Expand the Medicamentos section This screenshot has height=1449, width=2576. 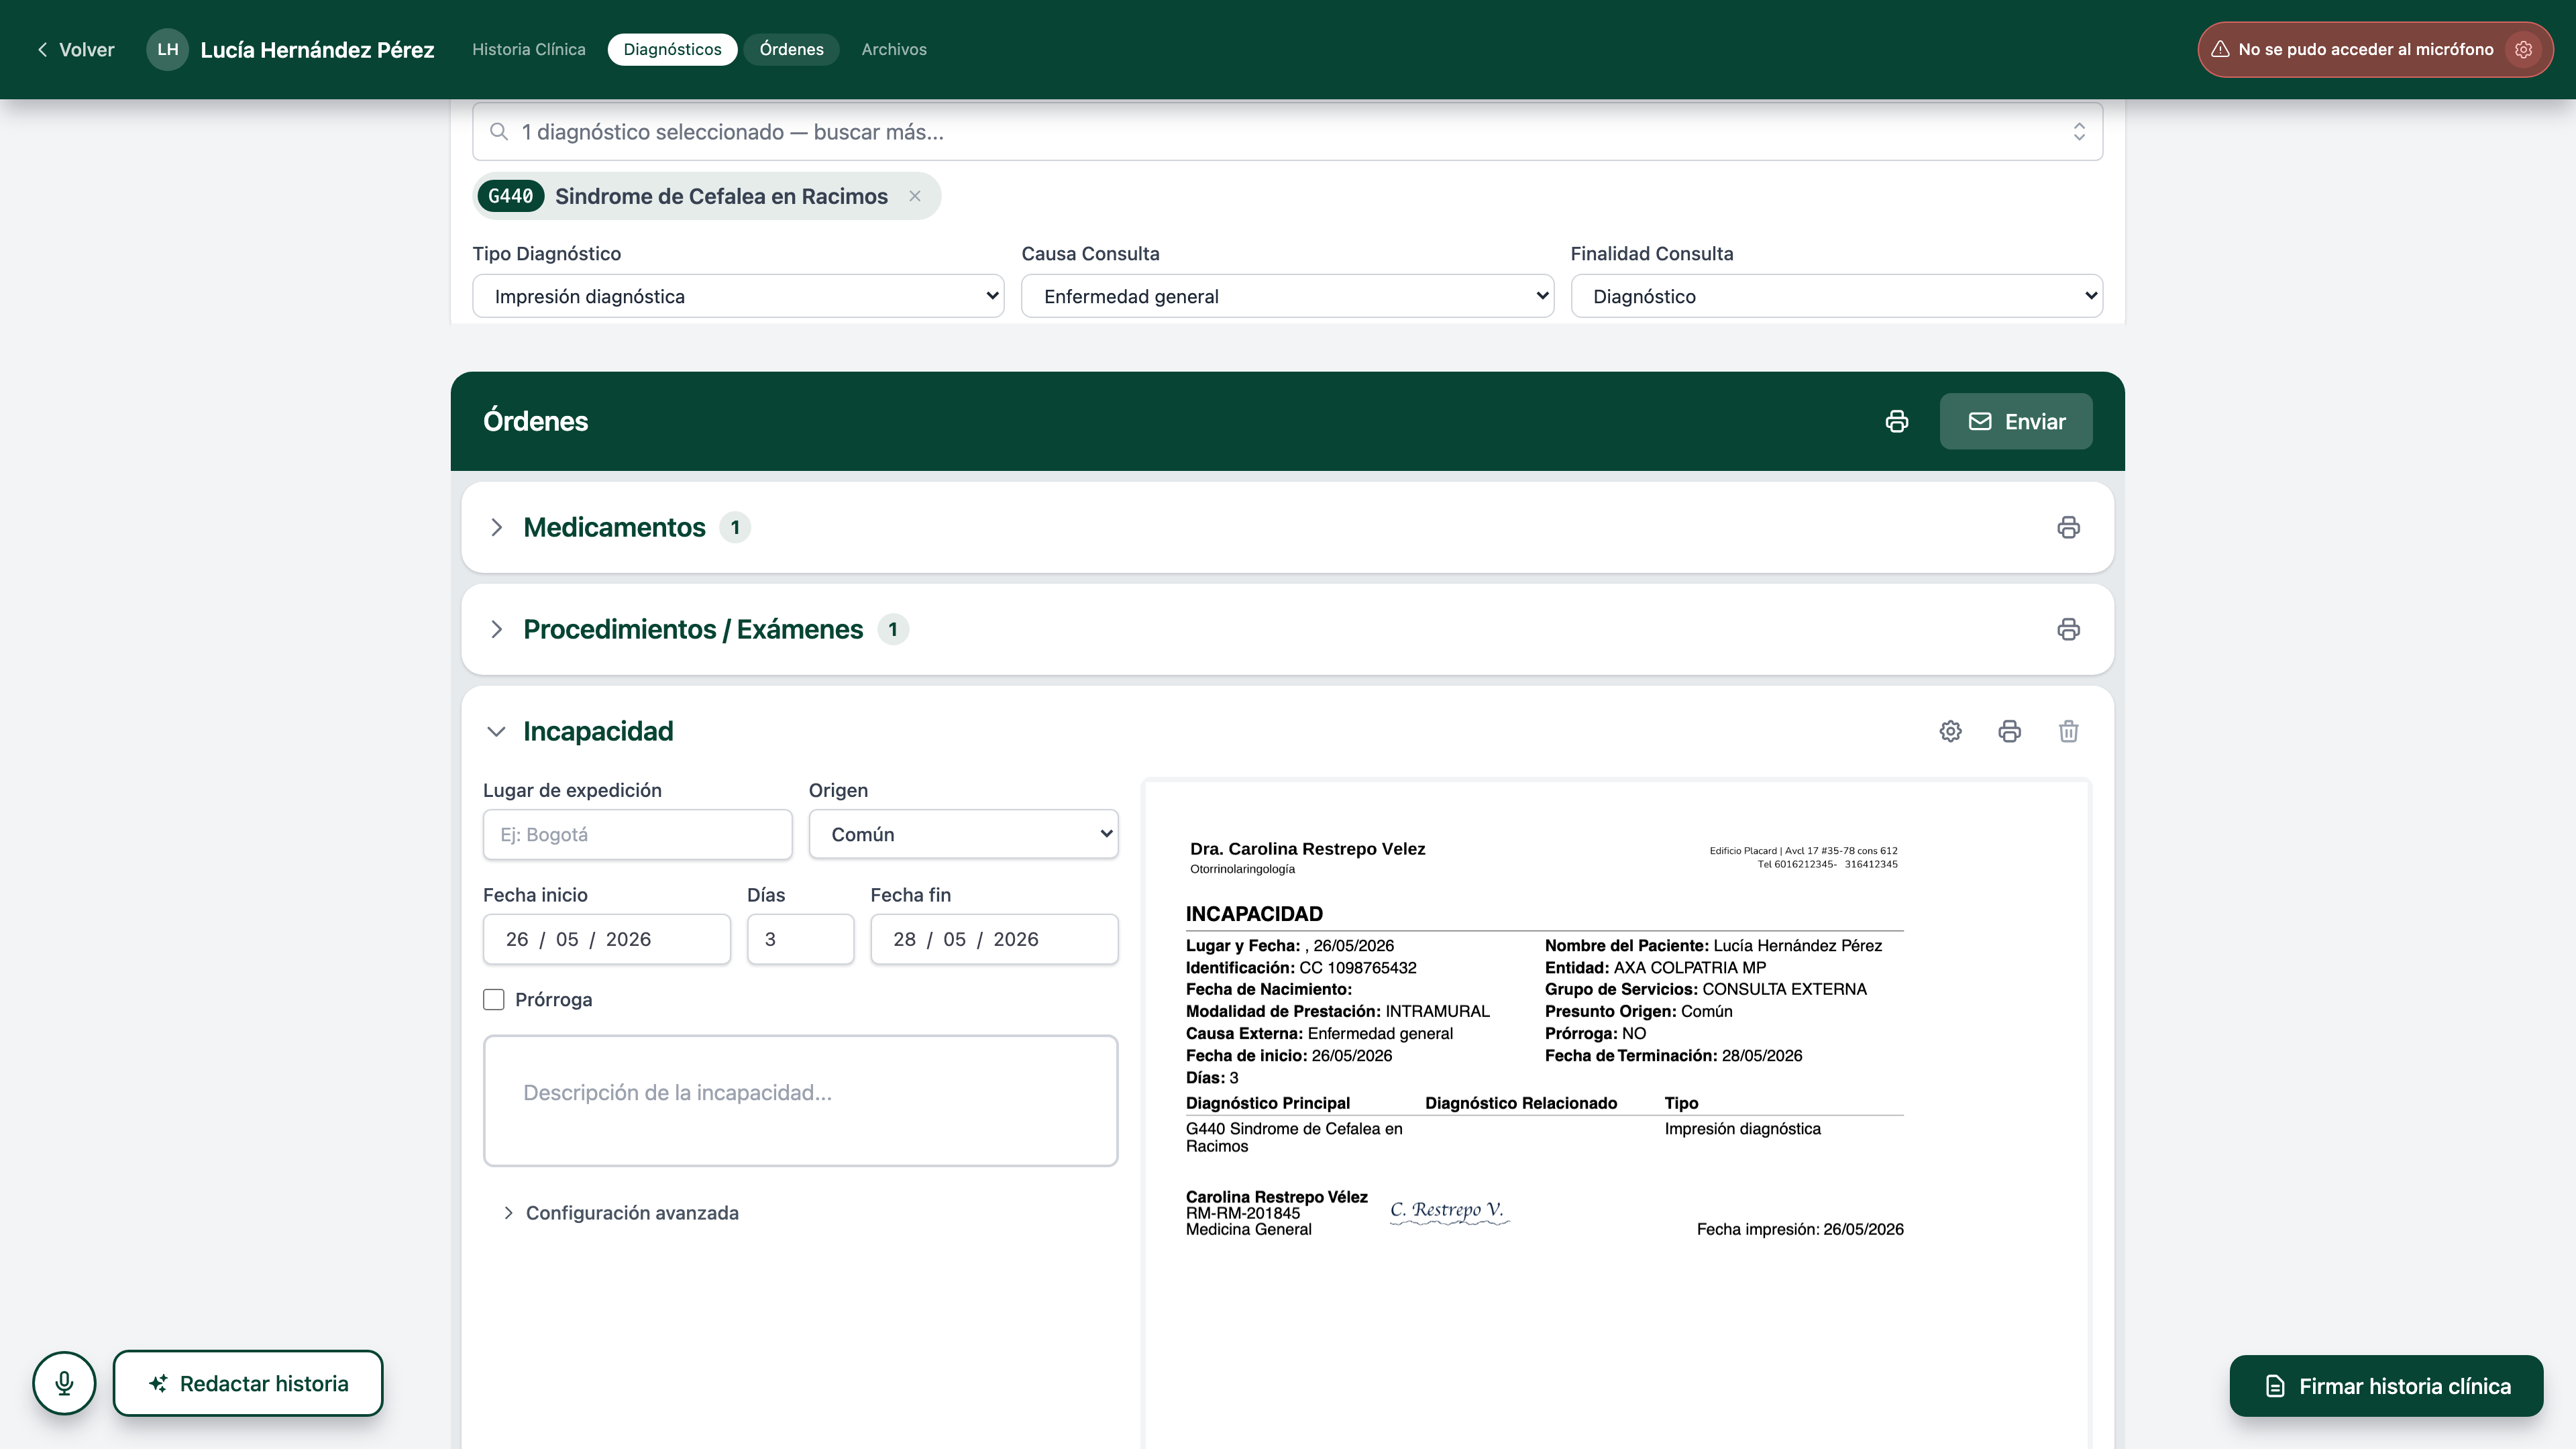[x=496, y=527]
